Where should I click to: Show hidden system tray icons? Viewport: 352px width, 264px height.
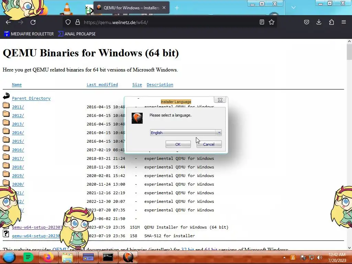[x=284, y=257]
